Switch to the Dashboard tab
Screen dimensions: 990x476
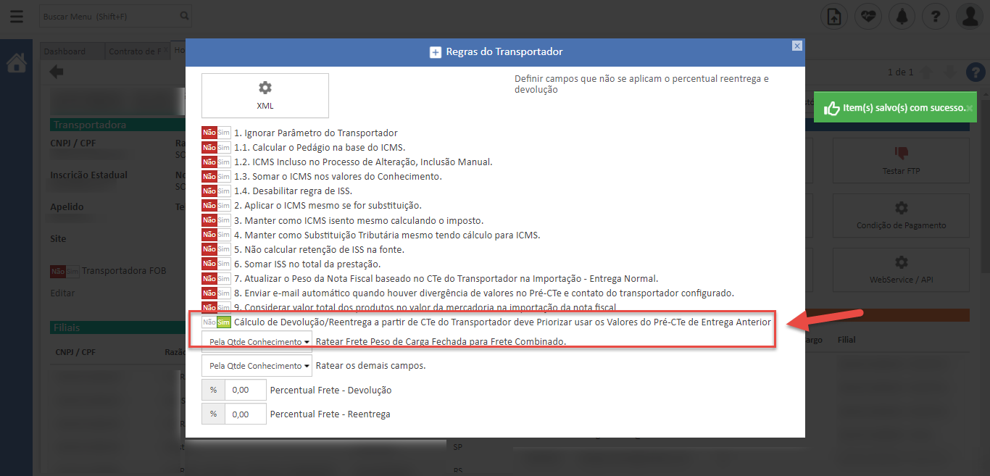65,51
